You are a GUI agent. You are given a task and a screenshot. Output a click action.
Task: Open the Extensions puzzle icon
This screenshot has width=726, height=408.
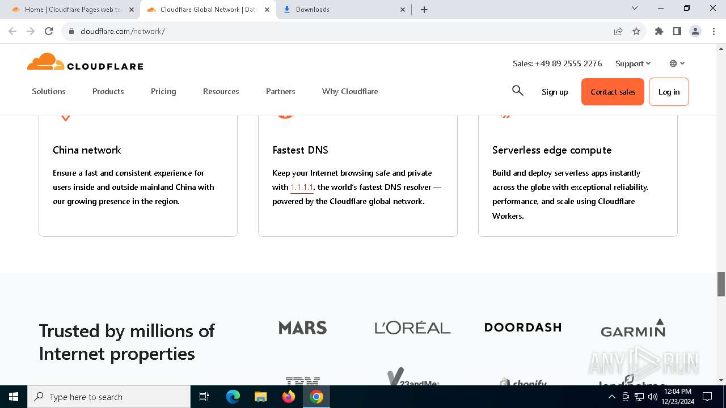(659, 31)
